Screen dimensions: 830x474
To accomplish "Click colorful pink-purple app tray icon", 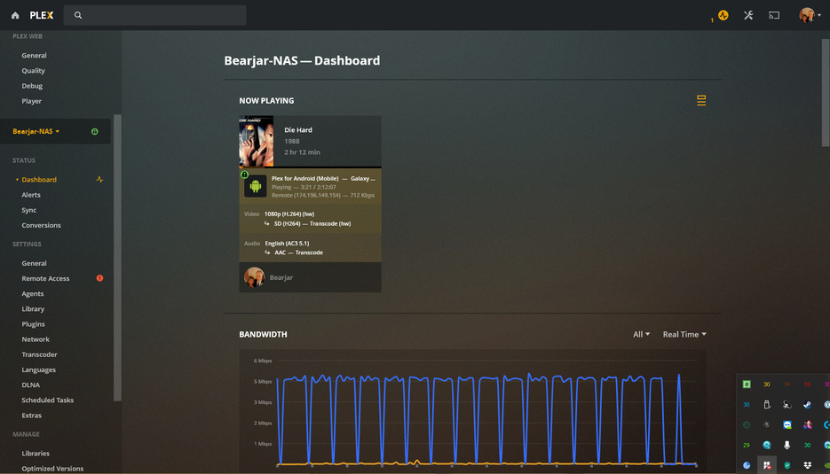I will coord(807,425).
